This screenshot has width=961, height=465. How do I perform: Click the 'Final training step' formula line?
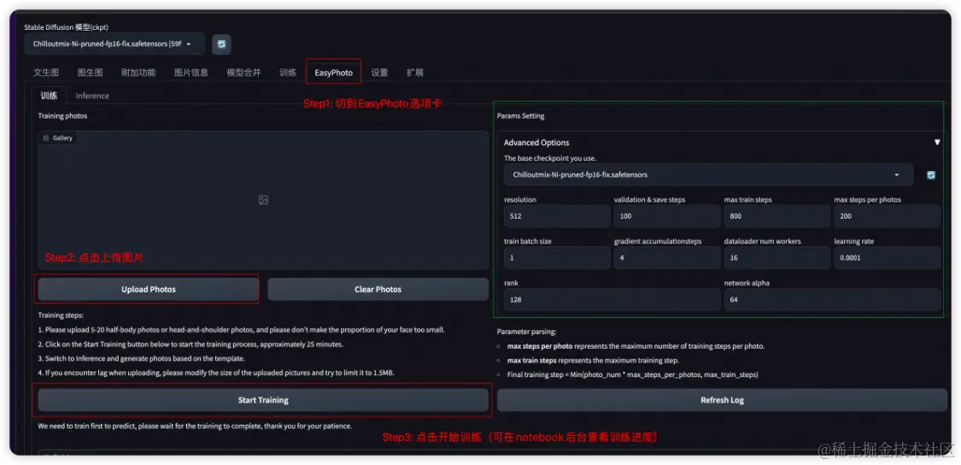[632, 374]
